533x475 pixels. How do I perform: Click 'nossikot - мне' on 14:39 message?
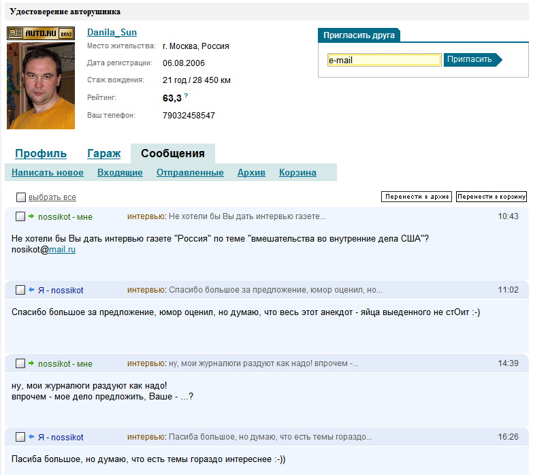point(65,364)
